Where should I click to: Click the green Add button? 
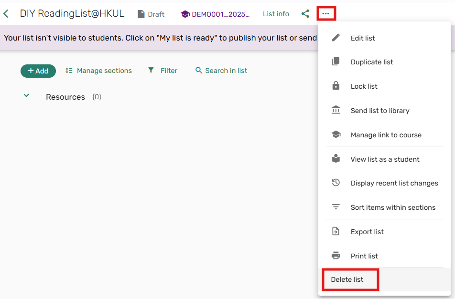tap(38, 71)
